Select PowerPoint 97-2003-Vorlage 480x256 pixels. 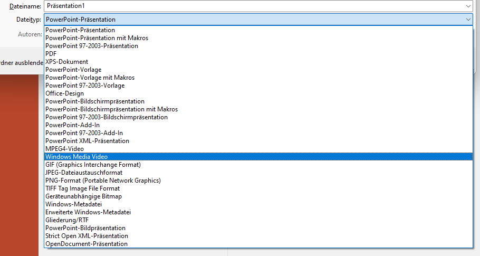tap(258, 86)
